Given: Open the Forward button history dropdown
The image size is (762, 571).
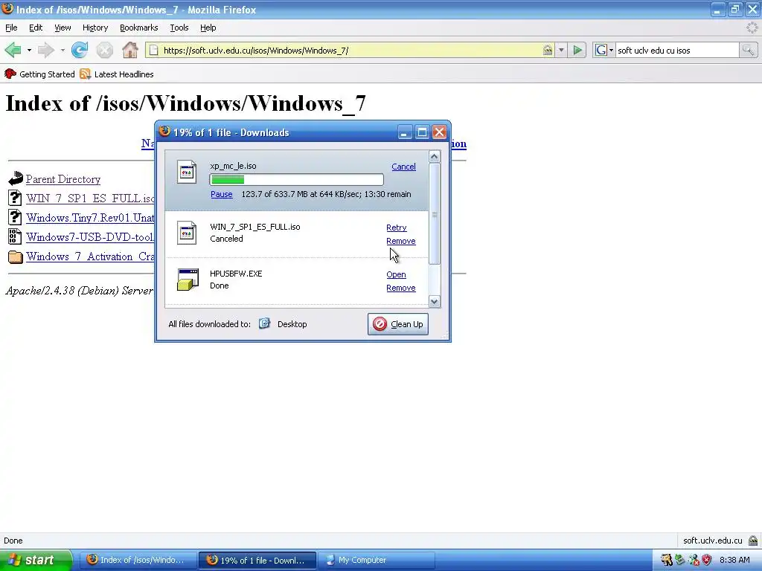Looking at the screenshot, I should pos(63,50).
